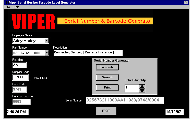
Task: Click the Serial Number & Barcode Generator banner
Action: [x=105, y=21]
